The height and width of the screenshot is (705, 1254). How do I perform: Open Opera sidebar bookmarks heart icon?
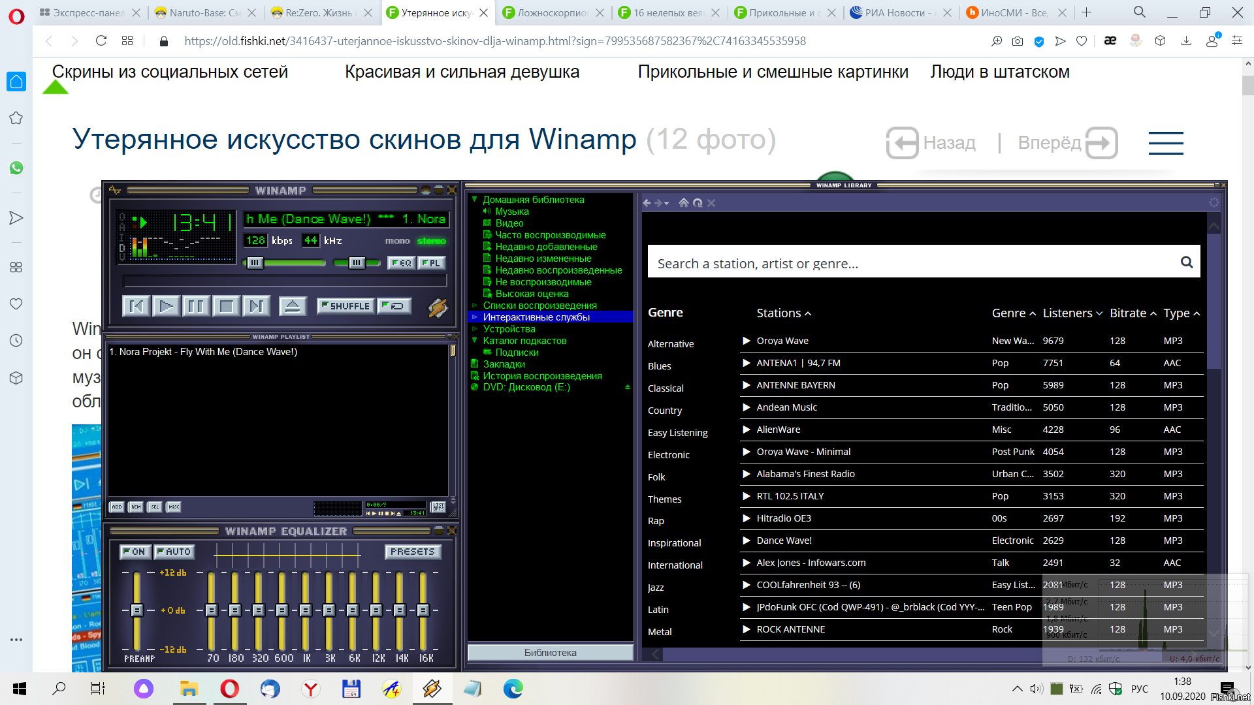[x=16, y=304]
